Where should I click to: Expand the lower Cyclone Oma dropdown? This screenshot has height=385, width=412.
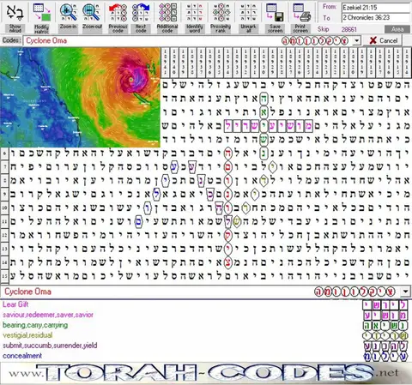405,292
